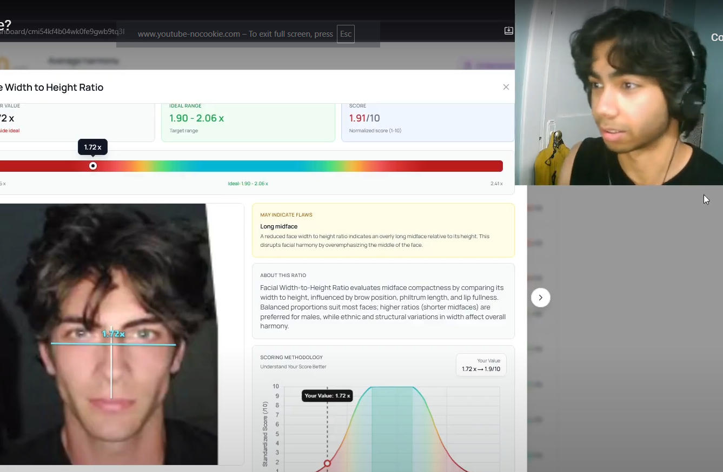The height and width of the screenshot is (472, 723).
Task: Click the shaded ideal range band in chart
Action: coord(392,427)
